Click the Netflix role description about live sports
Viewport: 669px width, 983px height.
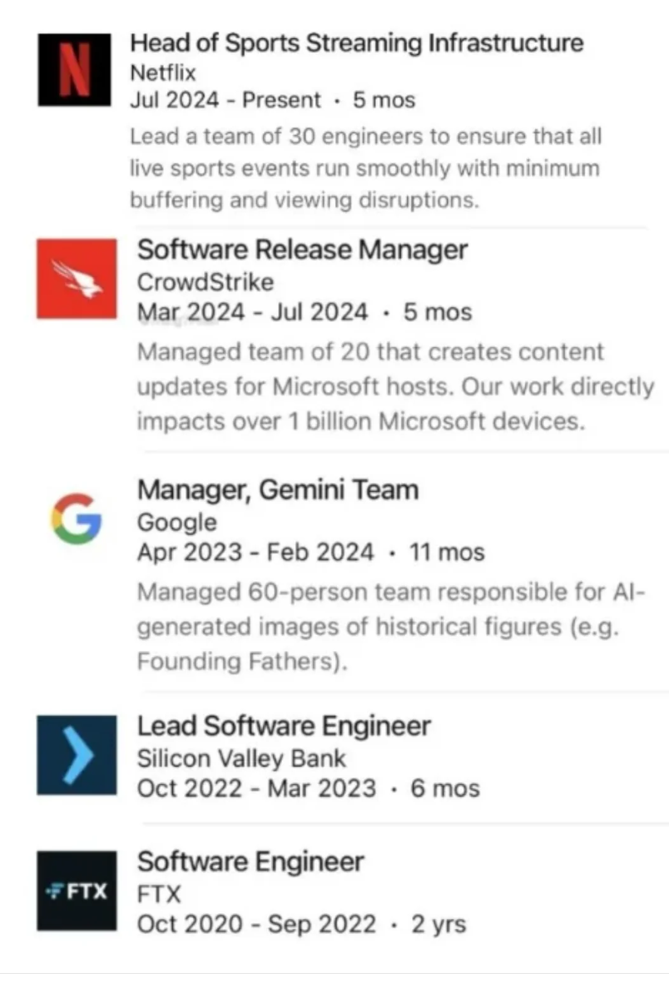(x=364, y=168)
